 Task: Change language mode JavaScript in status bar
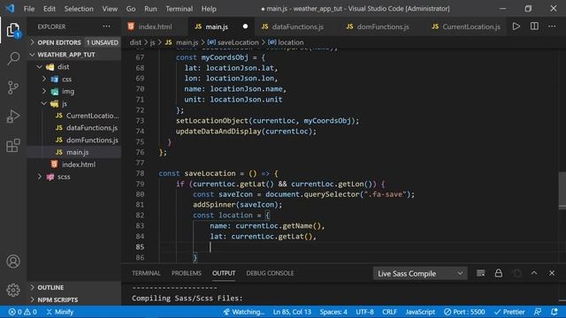tap(420, 312)
